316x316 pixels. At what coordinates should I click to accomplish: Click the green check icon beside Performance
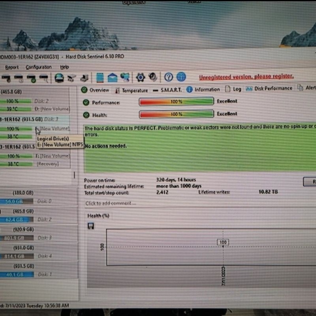coord(86,102)
